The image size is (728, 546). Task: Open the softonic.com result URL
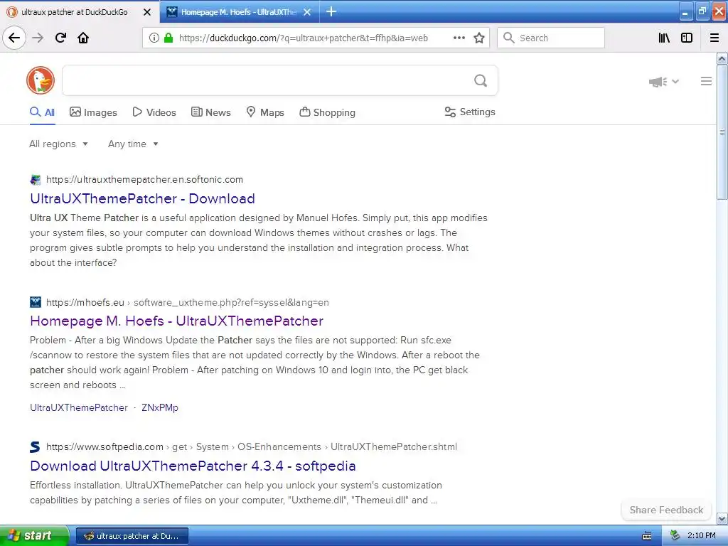(x=144, y=180)
